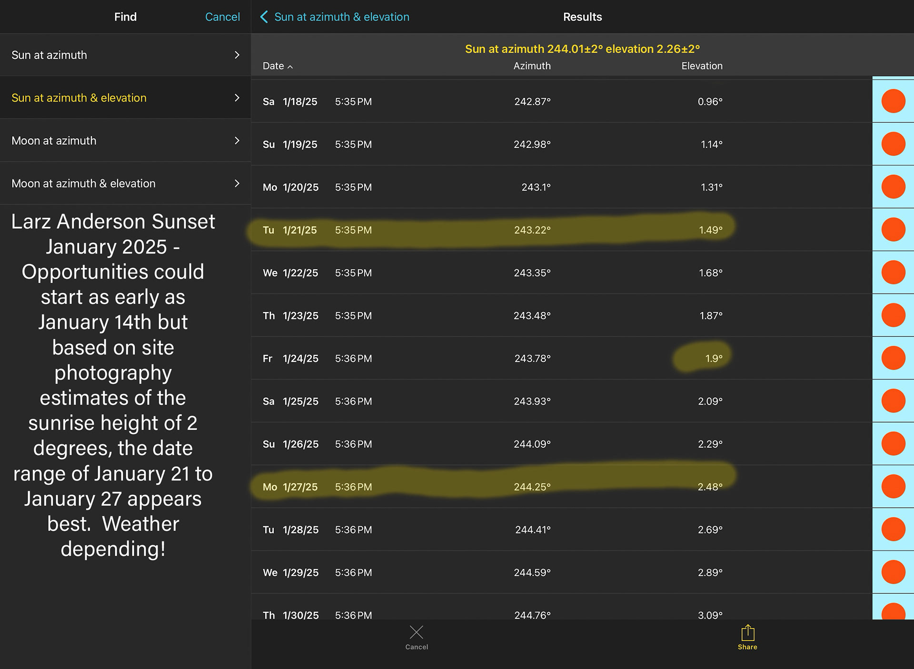Expand the Sun at azimuth chevron
This screenshot has width=914, height=669.
click(x=237, y=55)
